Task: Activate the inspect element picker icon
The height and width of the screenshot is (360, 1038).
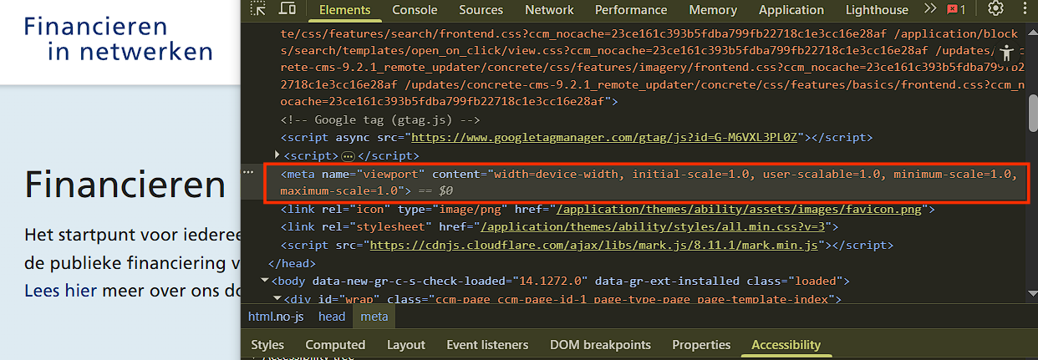Action: [259, 9]
